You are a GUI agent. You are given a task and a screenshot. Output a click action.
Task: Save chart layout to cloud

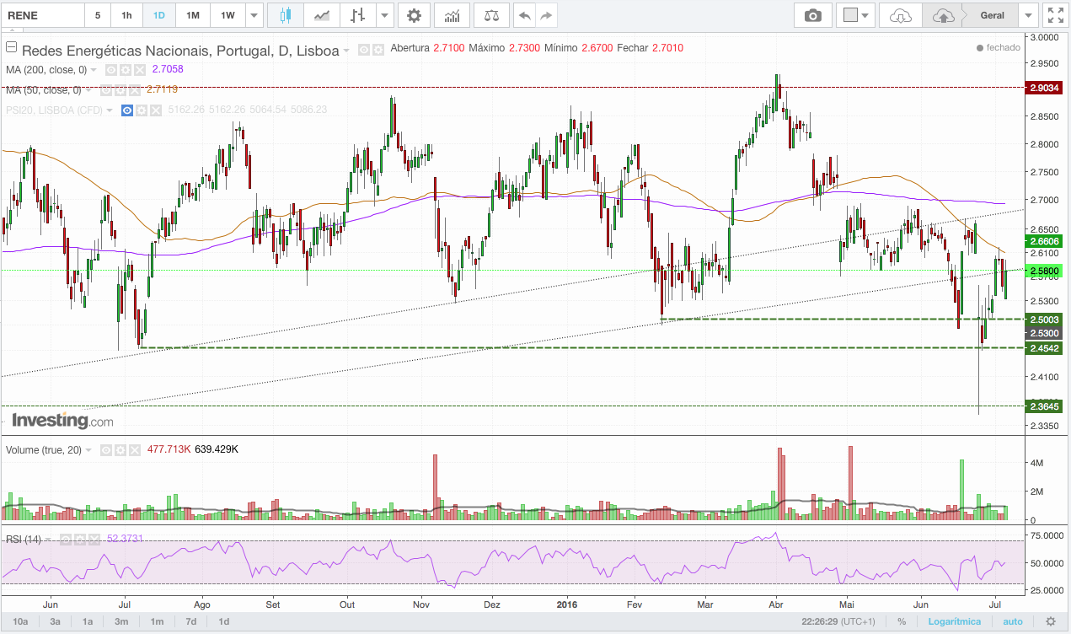point(944,15)
